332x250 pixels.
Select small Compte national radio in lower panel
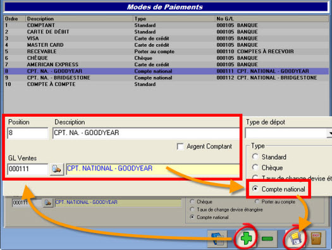point(192,217)
